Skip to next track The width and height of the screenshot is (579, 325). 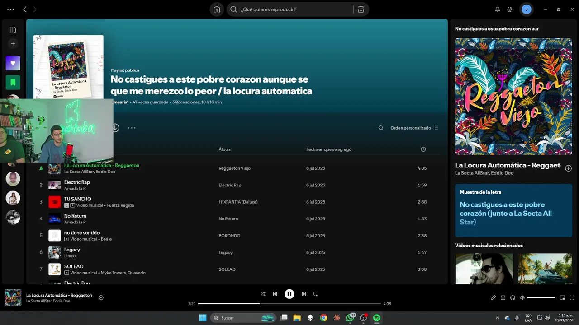pos(304,294)
